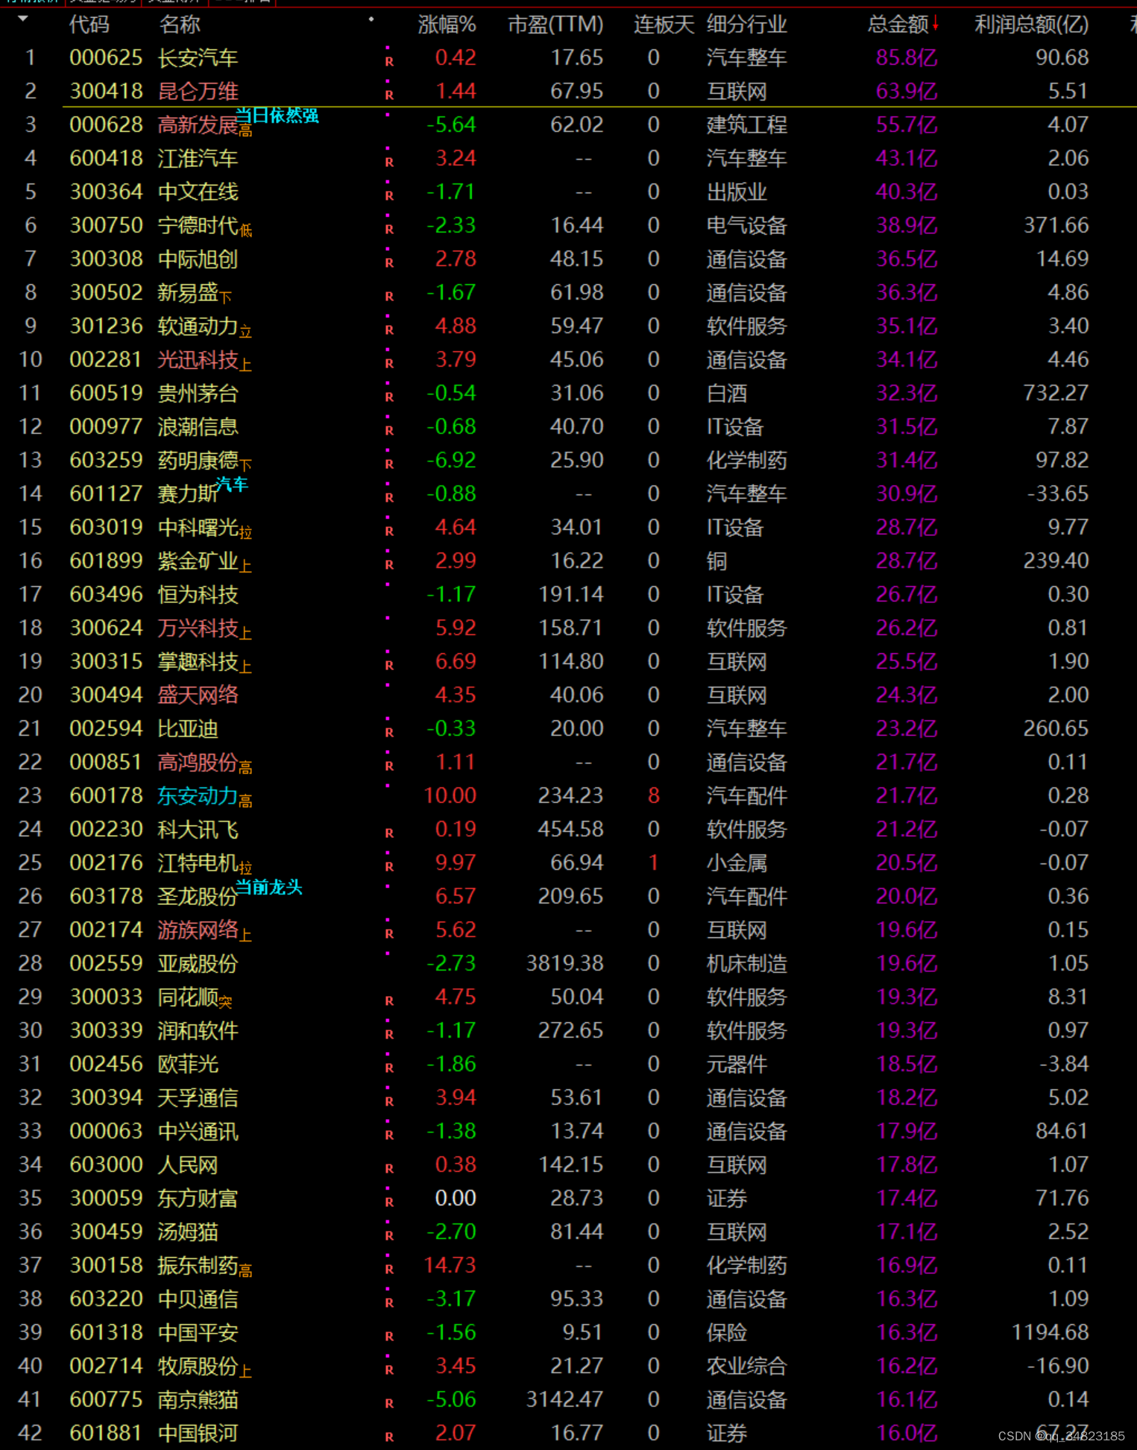Viewport: 1137px width, 1450px height.
Task: Sort by the 连板天 column header
Action: coord(664,25)
